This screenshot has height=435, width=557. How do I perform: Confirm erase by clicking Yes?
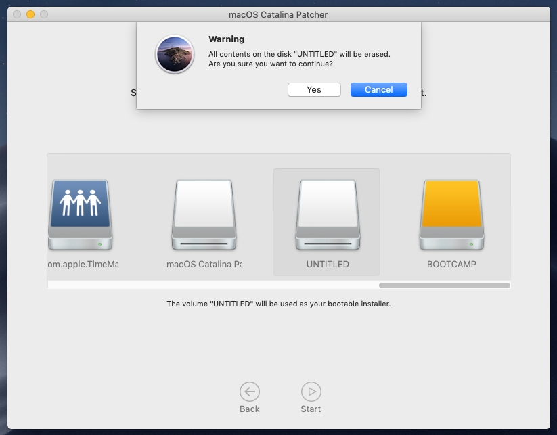[314, 89]
